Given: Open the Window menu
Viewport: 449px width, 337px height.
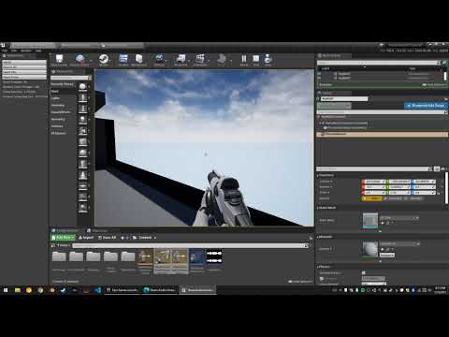Looking at the screenshot, I should [x=26, y=51].
